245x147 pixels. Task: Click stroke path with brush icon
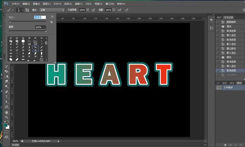click(x=230, y=145)
